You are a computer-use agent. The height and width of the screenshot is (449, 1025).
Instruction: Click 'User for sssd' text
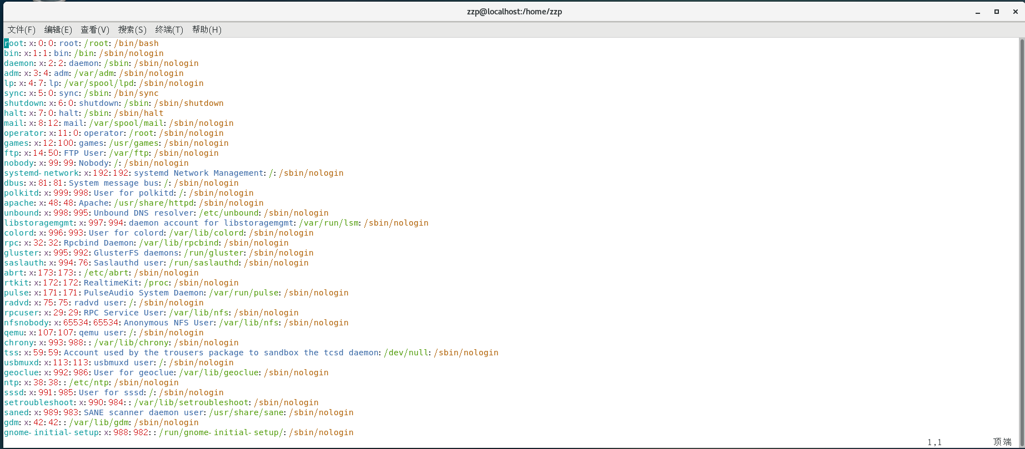(x=112, y=392)
